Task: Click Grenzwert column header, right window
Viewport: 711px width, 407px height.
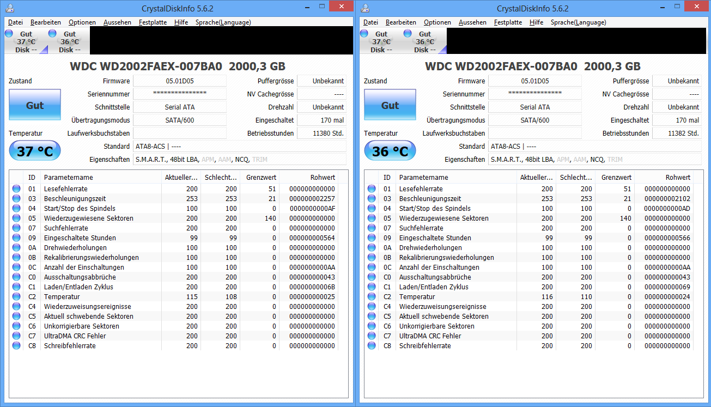Action: [x=615, y=177]
